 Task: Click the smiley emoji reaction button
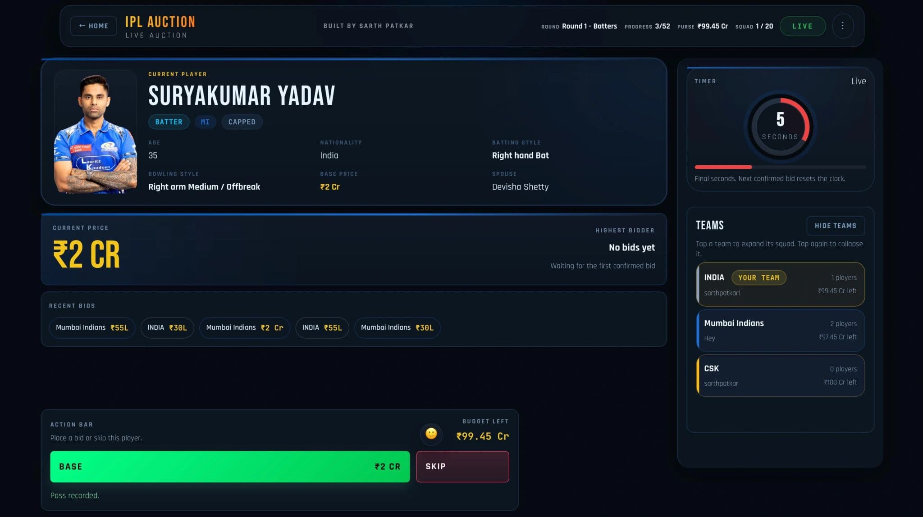[431, 434]
